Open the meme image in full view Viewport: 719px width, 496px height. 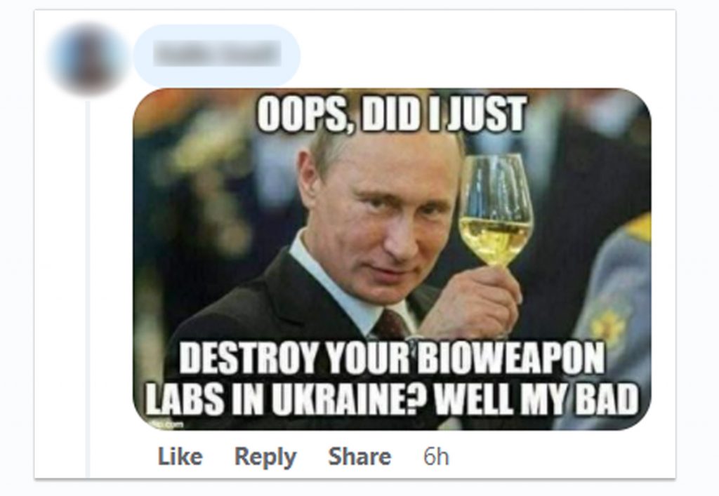point(392,259)
